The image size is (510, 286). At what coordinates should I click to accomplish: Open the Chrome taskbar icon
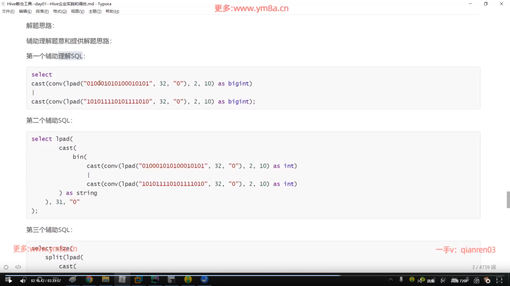click(x=89, y=280)
